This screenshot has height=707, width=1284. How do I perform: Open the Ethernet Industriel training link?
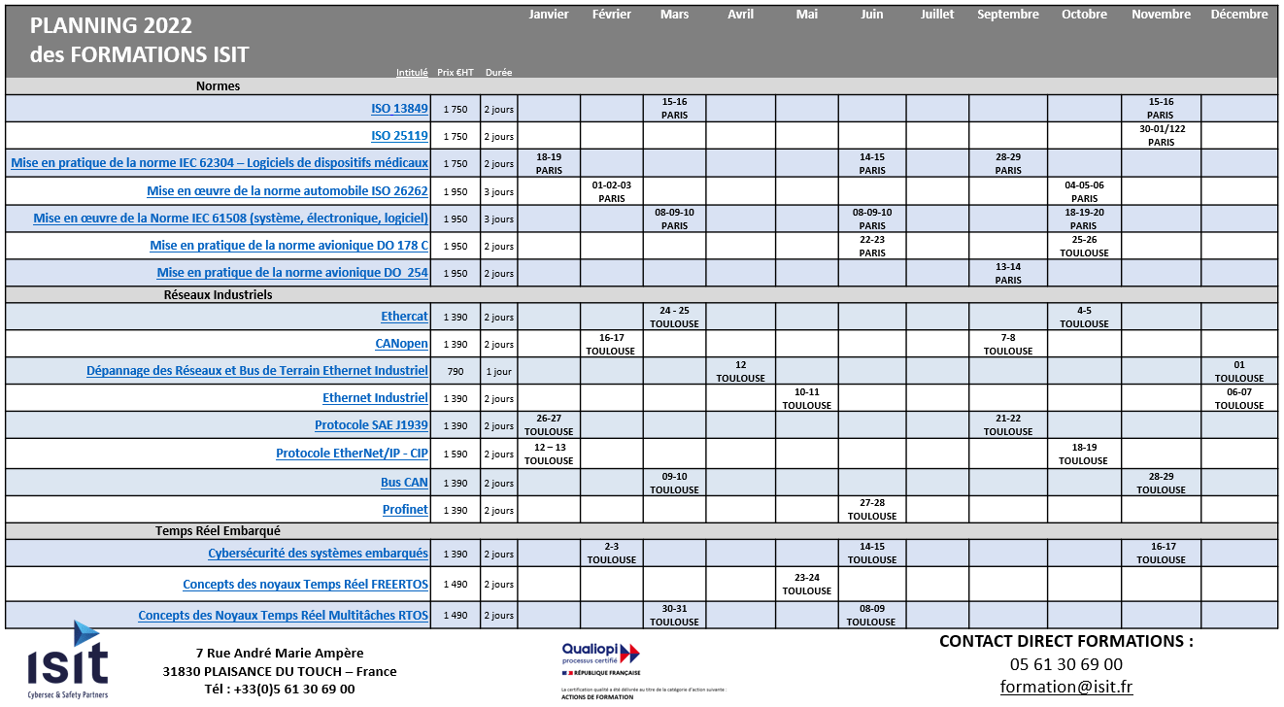click(x=375, y=398)
